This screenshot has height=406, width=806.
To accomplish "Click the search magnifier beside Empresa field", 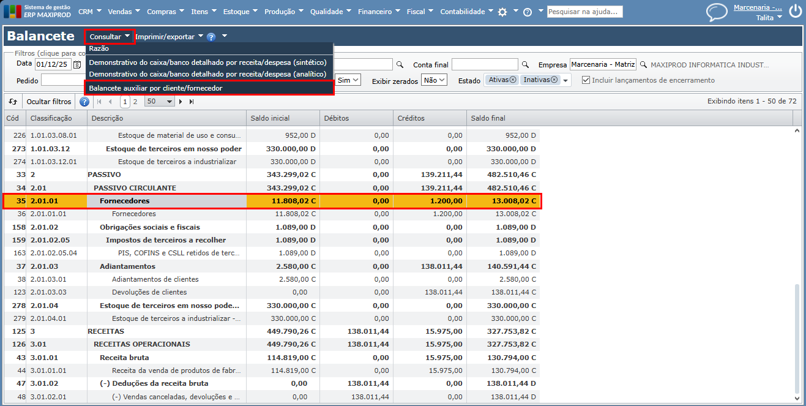I will (x=643, y=64).
